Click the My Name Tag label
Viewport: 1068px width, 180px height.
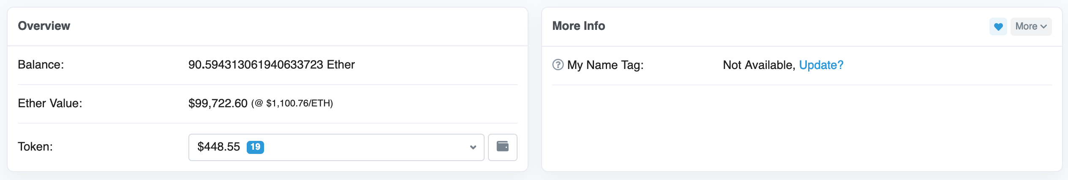pos(605,65)
